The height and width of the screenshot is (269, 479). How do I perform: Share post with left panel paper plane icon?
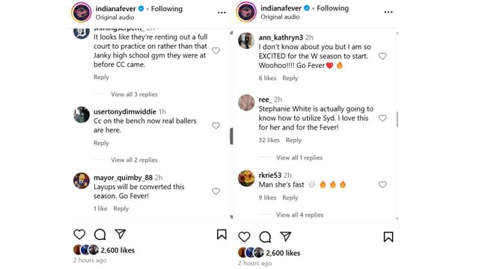[x=120, y=234]
